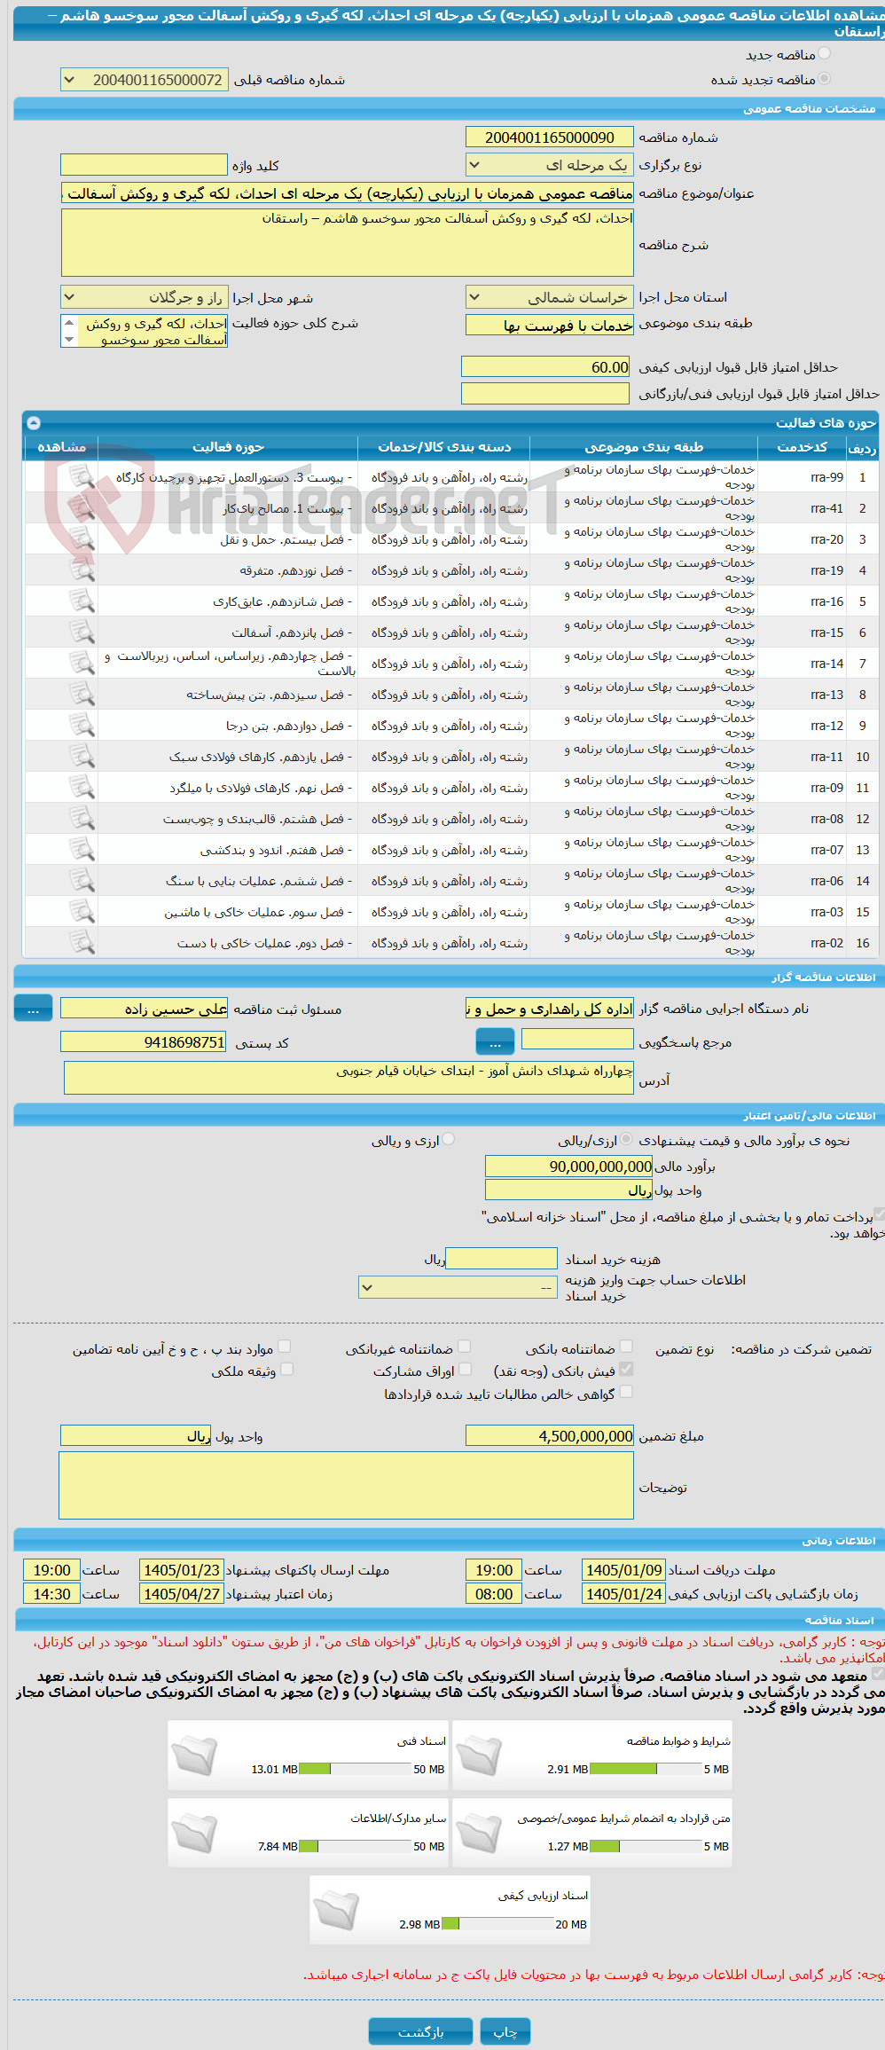The image size is (885, 2050).
Task: Collapse the حوزه های فعالیت section
Action: tap(34, 423)
